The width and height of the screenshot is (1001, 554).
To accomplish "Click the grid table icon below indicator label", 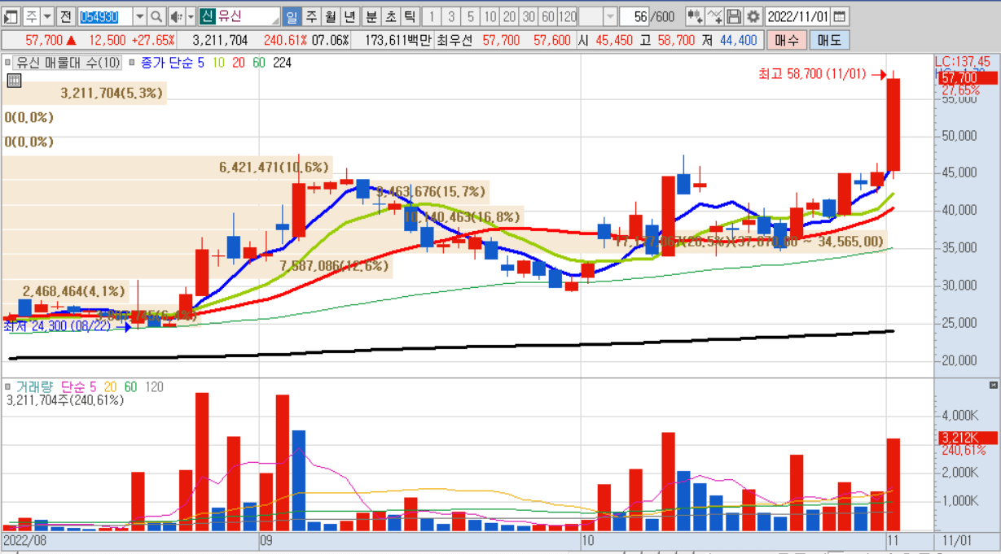I will [x=13, y=80].
